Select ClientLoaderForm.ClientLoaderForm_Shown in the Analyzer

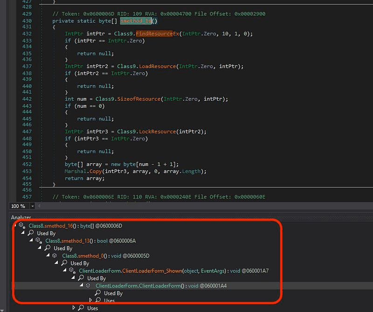coord(173,271)
